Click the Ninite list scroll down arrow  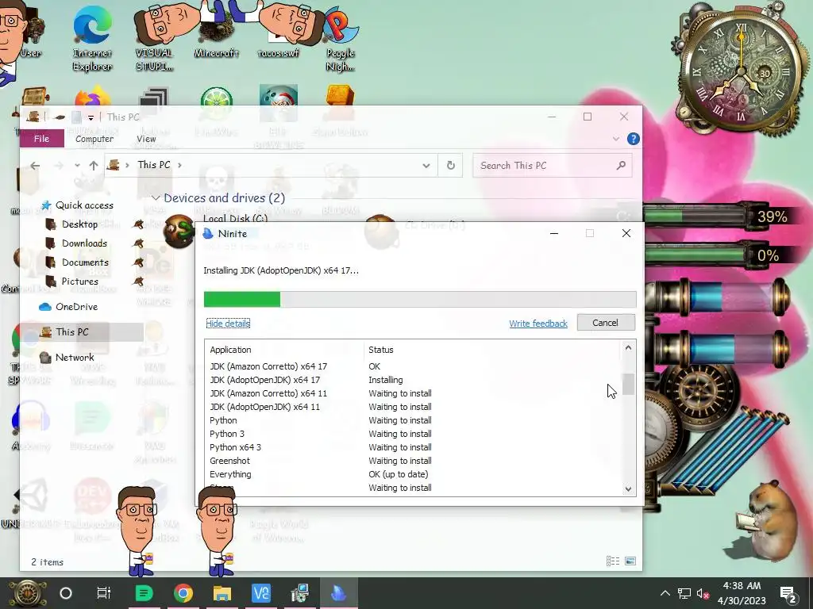pos(628,488)
